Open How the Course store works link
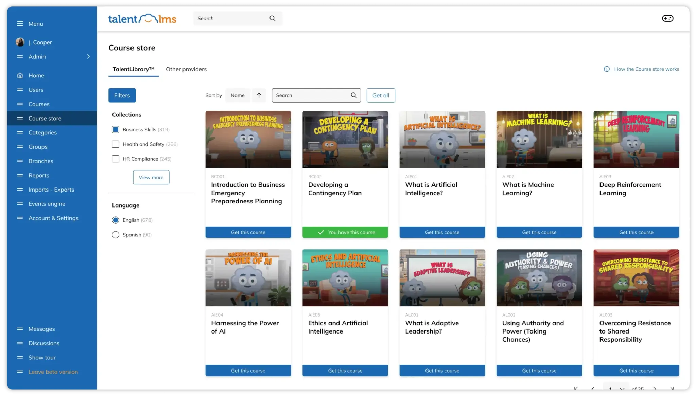The width and height of the screenshot is (696, 396). (x=646, y=69)
